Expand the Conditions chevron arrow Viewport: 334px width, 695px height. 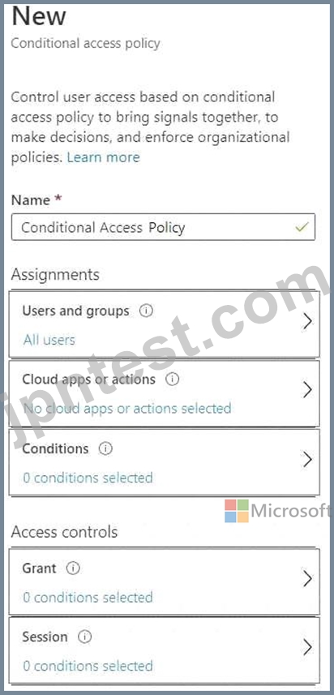click(307, 460)
